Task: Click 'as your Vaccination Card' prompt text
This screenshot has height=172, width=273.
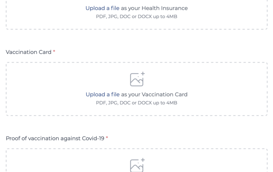Action: [154, 94]
